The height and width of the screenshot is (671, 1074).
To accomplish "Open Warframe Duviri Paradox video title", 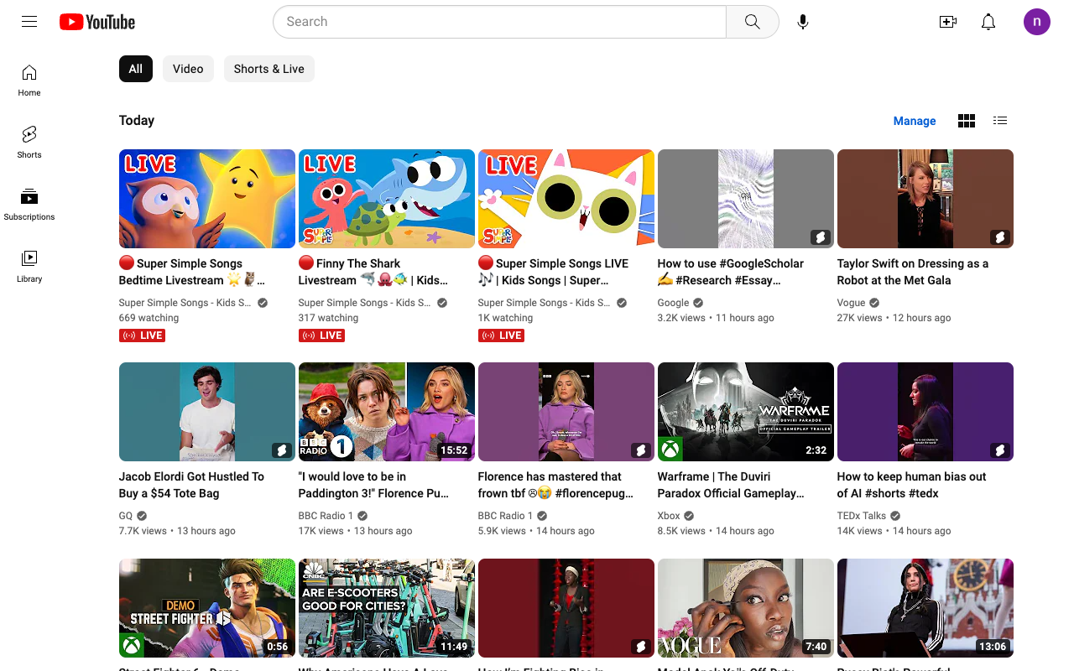I will point(731,485).
